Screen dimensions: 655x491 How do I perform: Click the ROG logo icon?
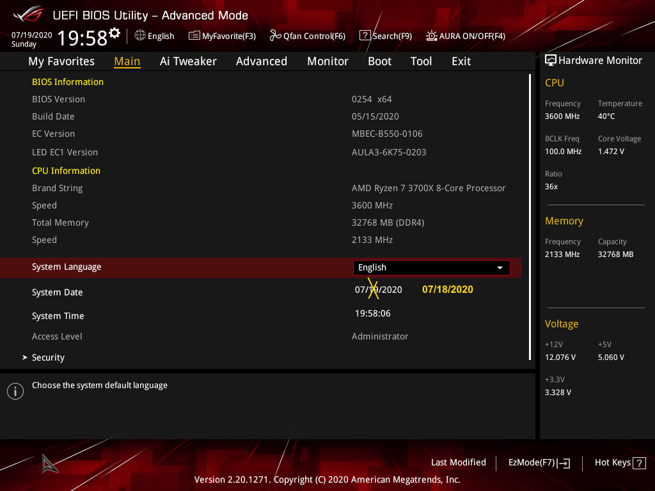[x=28, y=14]
